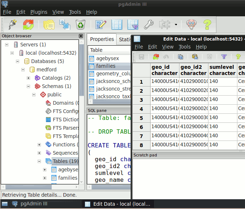Switch to Edit Data taskbar button
This screenshot has height=209, width=245.
(x=118, y=204)
